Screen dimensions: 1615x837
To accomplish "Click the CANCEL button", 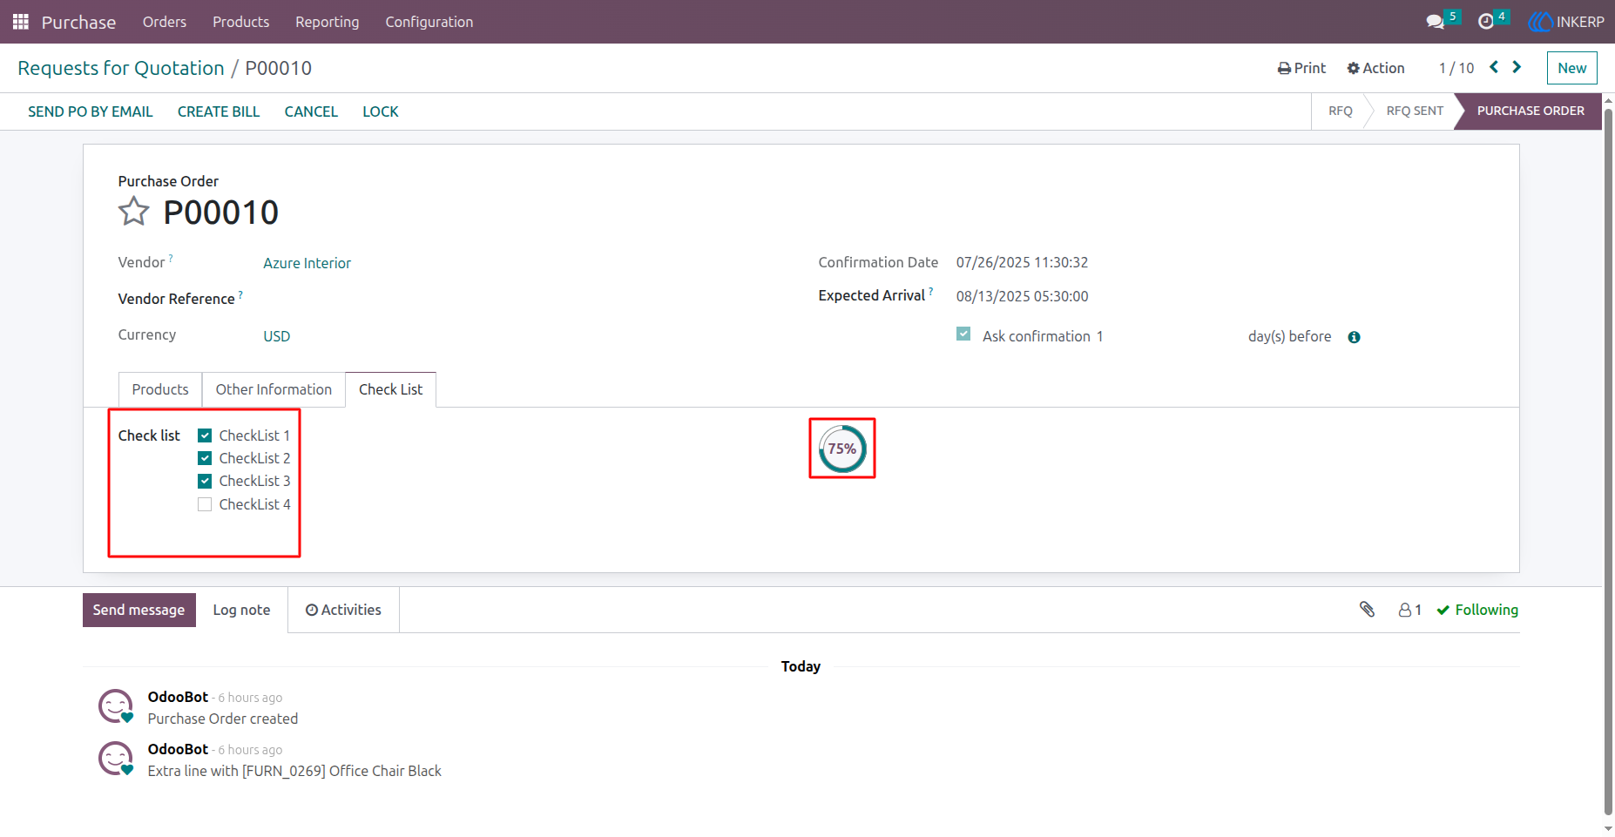I will (x=311, y=111).
